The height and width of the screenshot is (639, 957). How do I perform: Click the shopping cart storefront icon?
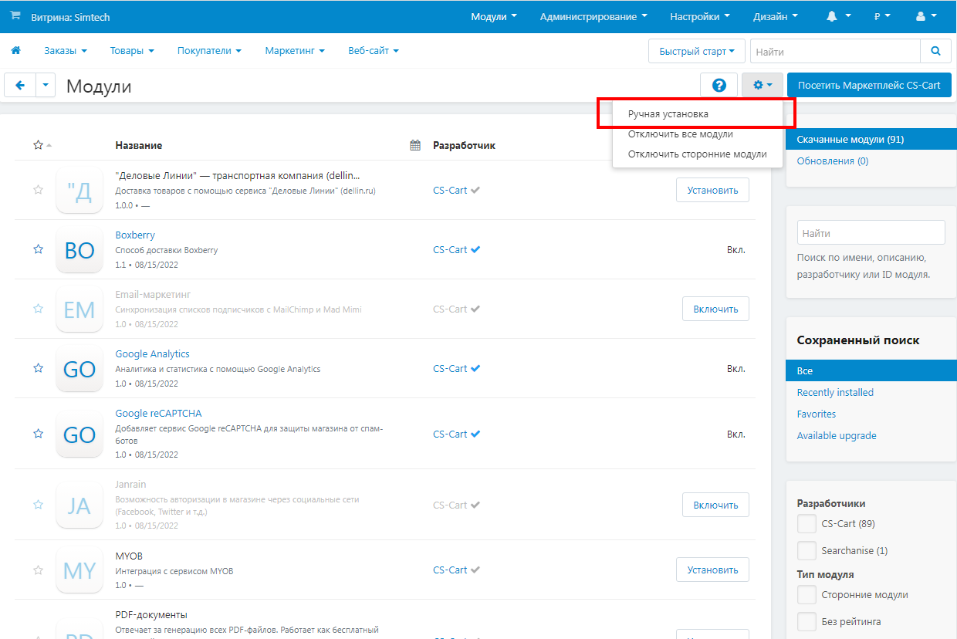click(15, 15)
